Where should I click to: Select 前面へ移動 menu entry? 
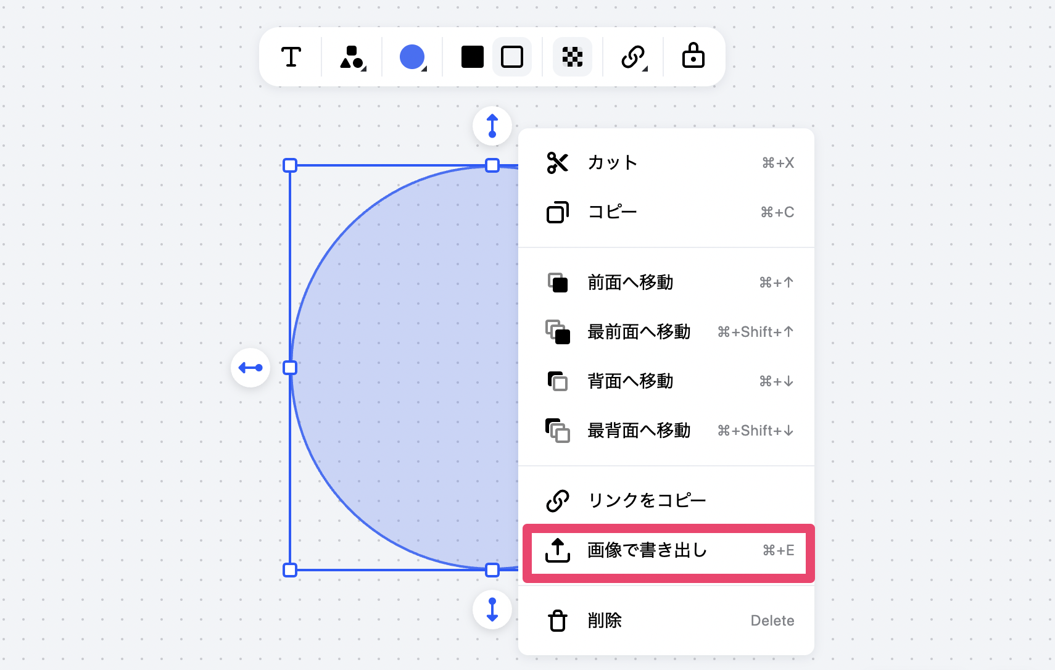666,283
